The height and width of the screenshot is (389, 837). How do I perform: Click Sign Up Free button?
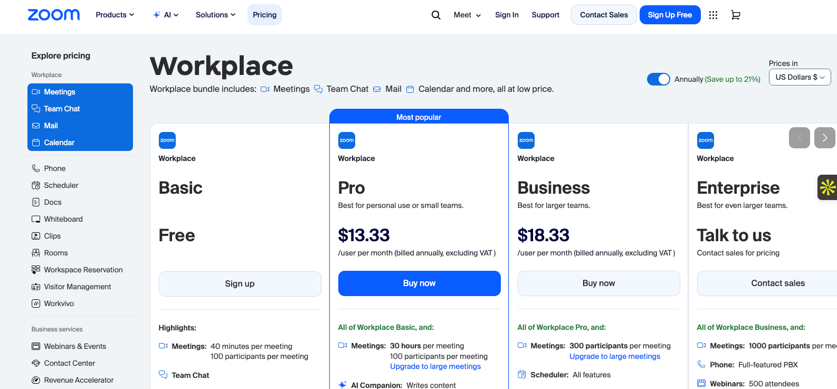(x=670, y=15)
